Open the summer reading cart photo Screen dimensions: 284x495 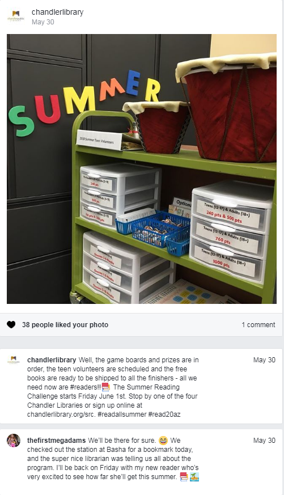tap(142, 169)
